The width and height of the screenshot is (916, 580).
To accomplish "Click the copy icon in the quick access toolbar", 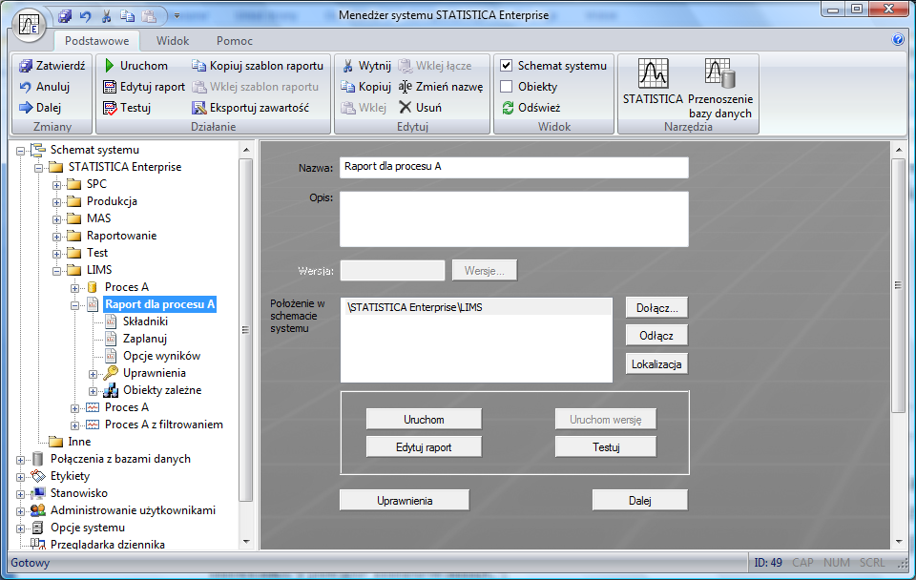I will (x=127, y=16).
